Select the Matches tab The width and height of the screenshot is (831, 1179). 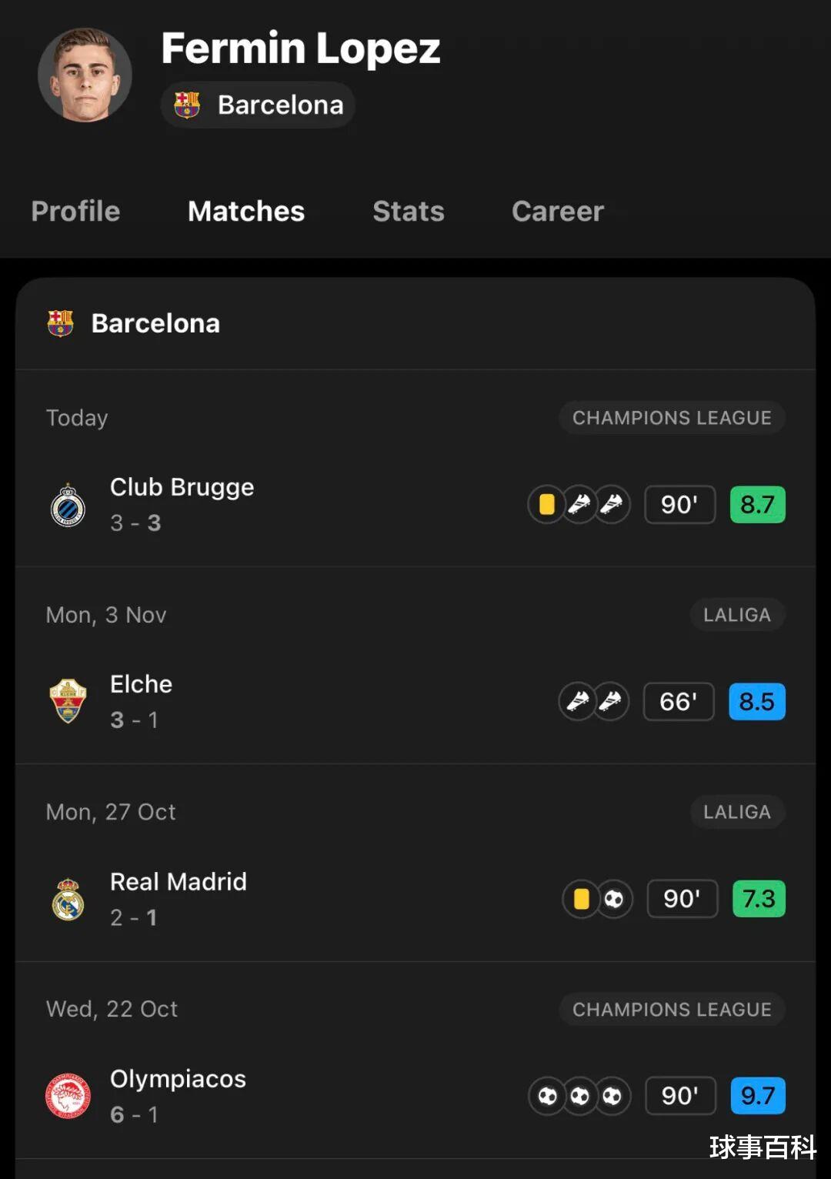click(x=246, y=212)
